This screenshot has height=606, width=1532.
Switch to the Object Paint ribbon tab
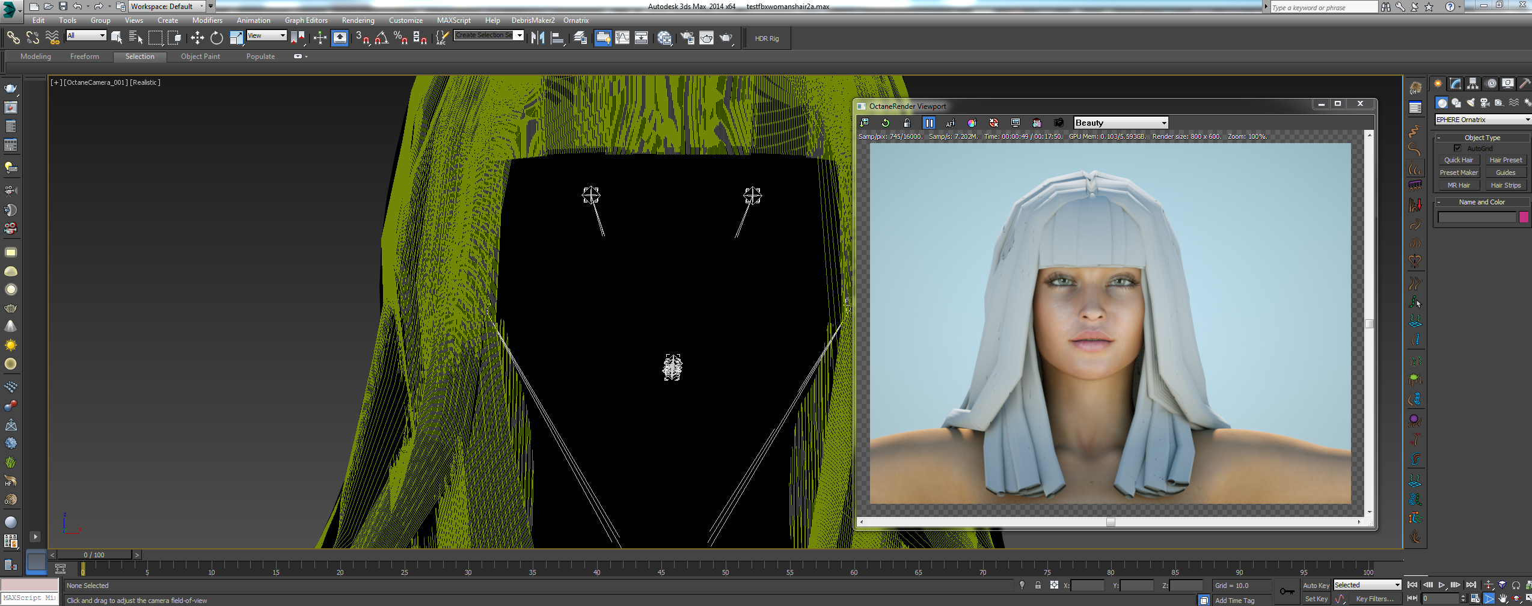(x=200, y=57)
